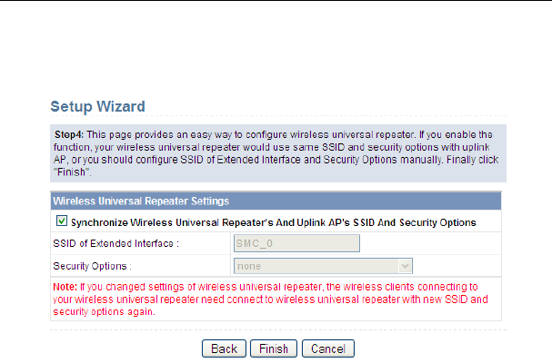
Task: Select the 'none' value in Security Options
Action: coord(248,266)
